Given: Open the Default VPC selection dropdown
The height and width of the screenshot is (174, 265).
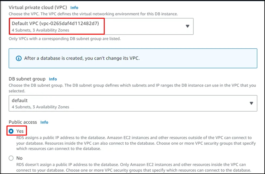Looking at the screenshot, I should tap(101, 26).
